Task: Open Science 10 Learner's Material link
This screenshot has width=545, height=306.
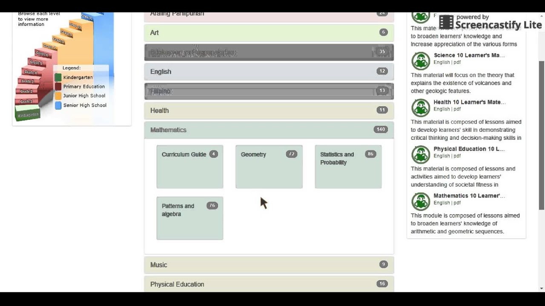Action: 469,55
